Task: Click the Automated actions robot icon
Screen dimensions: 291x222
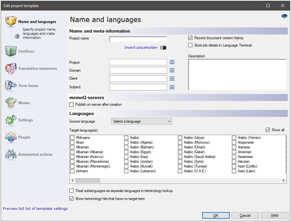Action: [11, 154]
